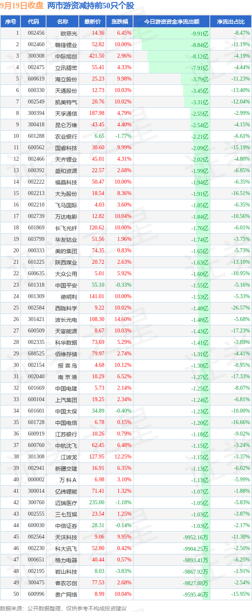252x612 pixels.
Task: Click the stock name 德明利
Action: click(x=69, y=297)
